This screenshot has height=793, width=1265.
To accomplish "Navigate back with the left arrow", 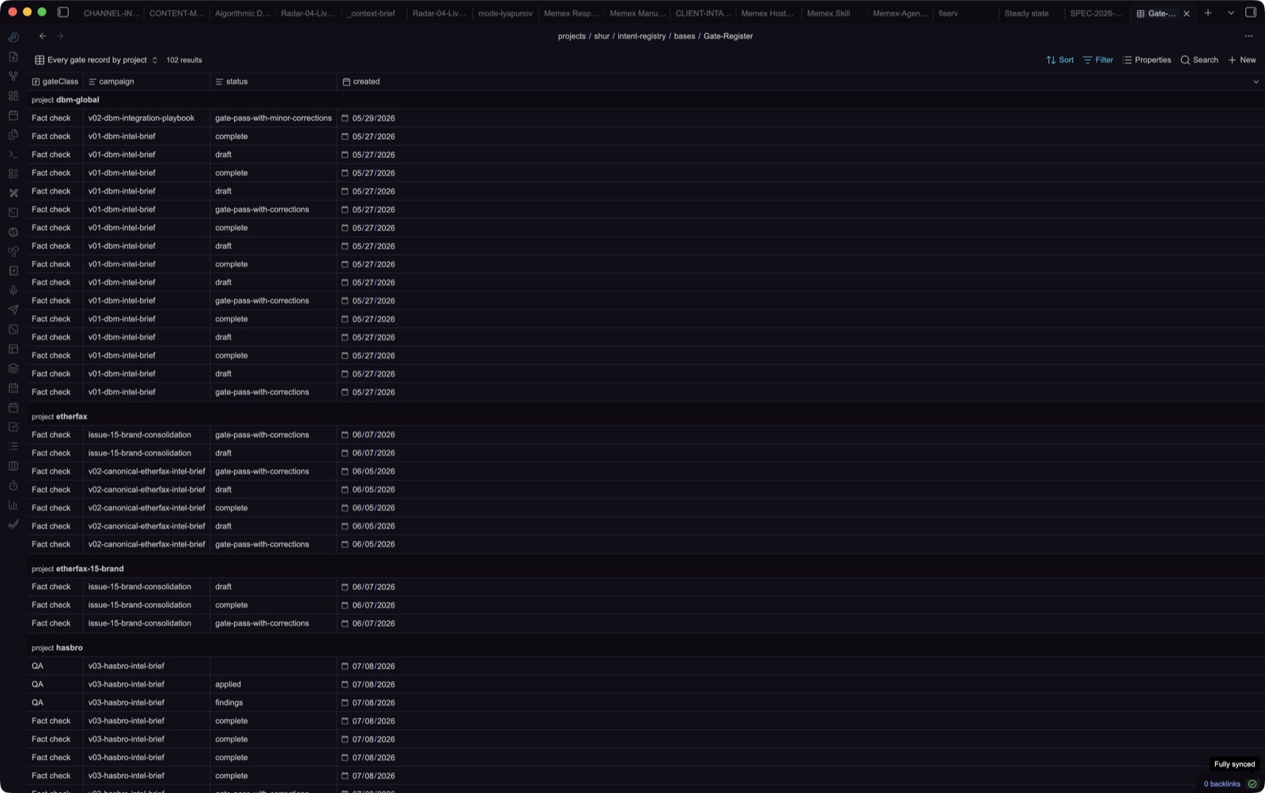I will tap(43, 36).
